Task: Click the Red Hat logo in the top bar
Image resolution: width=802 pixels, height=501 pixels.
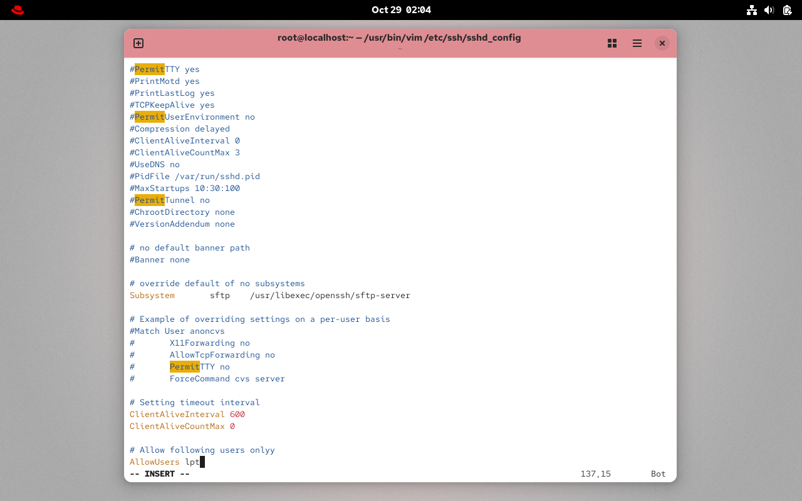Action: point(17,9)
